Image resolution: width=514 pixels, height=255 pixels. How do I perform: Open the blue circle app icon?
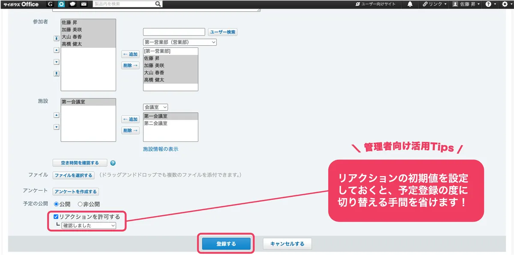tap(62, 4)
